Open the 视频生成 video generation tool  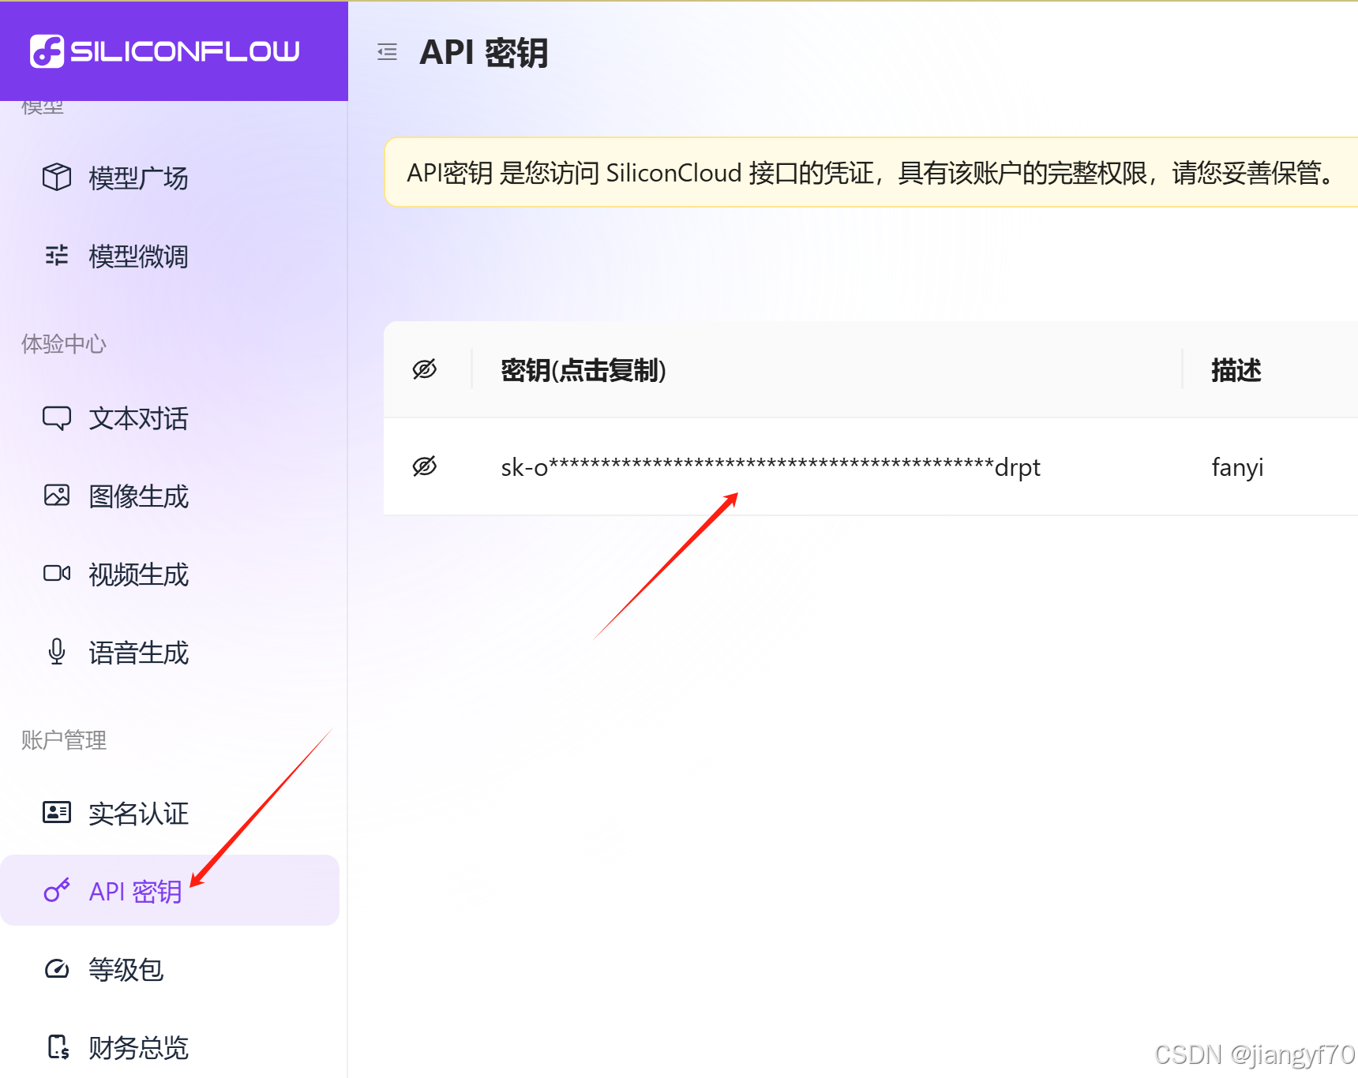[x=56, y=574]
